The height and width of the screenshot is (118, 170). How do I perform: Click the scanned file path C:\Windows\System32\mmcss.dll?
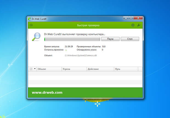(81, 55)
